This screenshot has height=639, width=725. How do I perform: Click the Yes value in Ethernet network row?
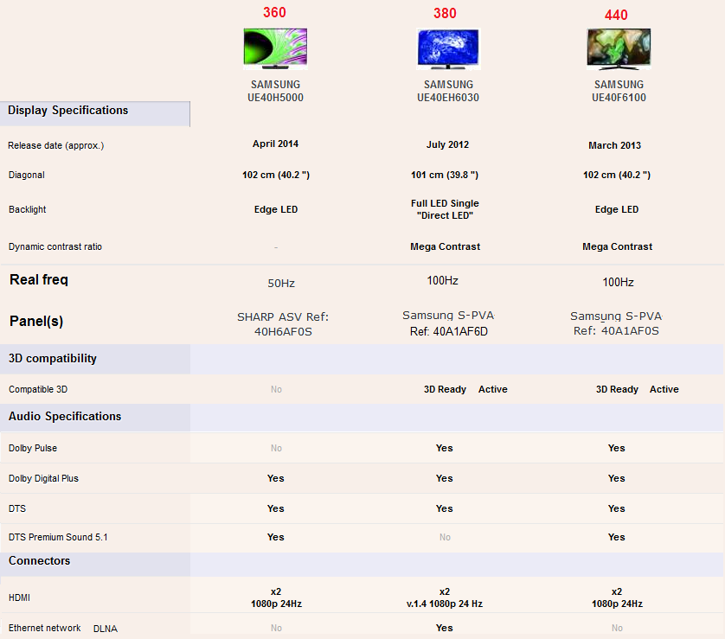point(445,628)
